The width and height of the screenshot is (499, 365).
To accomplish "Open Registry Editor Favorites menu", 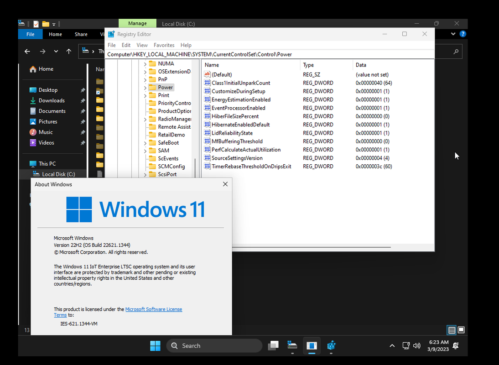I will 164,45.
